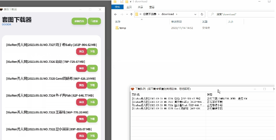Click the green 返回首页 button in 套图下载器
The image size is (276, 140).
click(79, 21)
